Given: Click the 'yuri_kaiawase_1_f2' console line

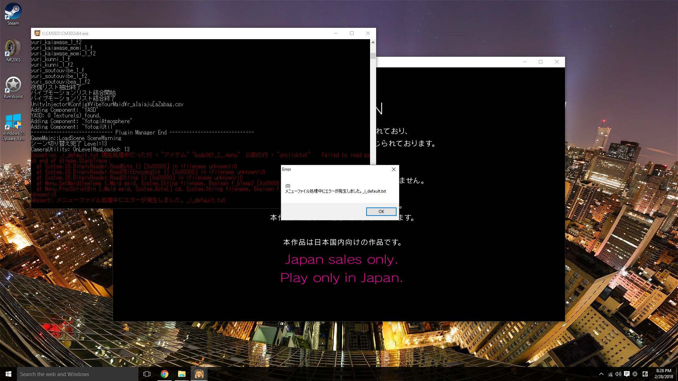Looking at the screenshot, I should (56, 42).
